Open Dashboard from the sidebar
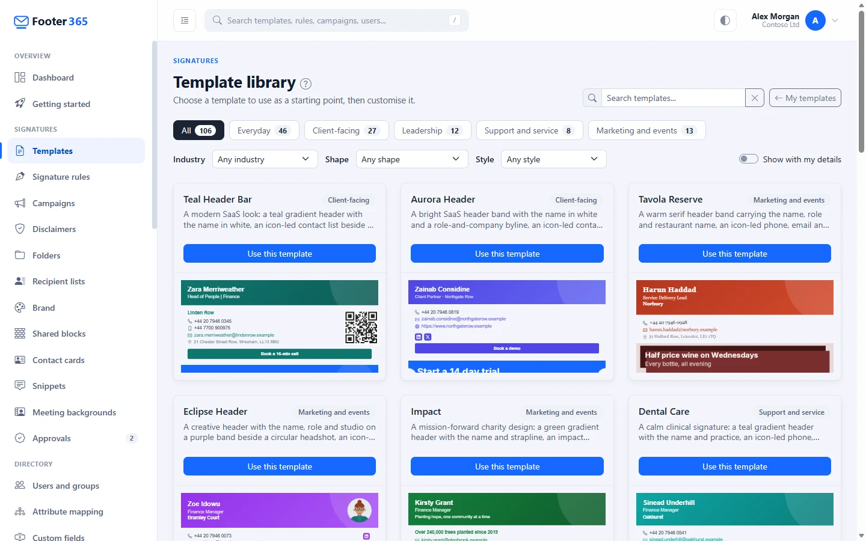The image size is (866, 541). [x=76, y=78]
